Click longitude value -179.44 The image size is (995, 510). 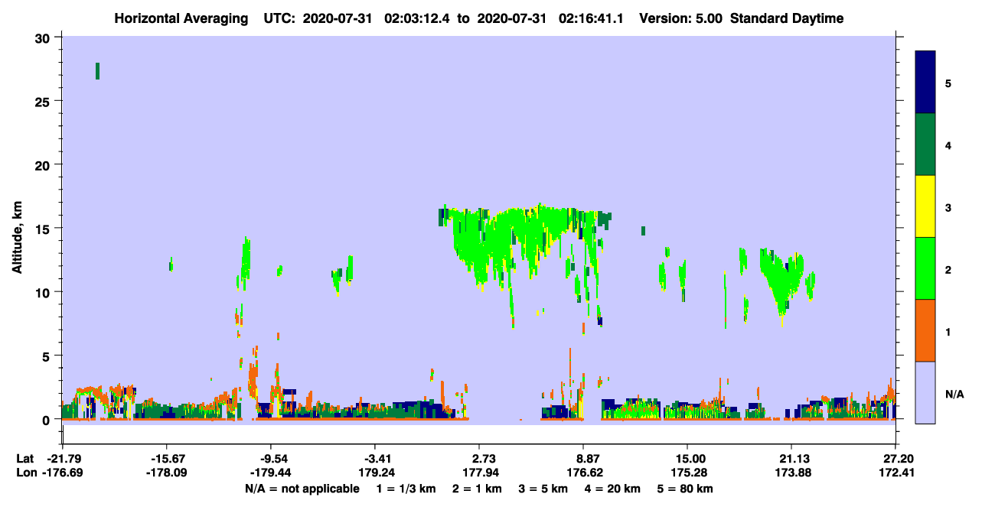(x=272, y=473)
